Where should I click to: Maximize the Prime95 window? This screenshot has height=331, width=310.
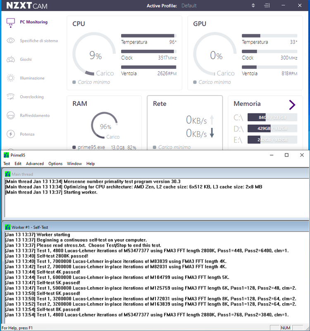pyautogui.click(x=286, y=155)
